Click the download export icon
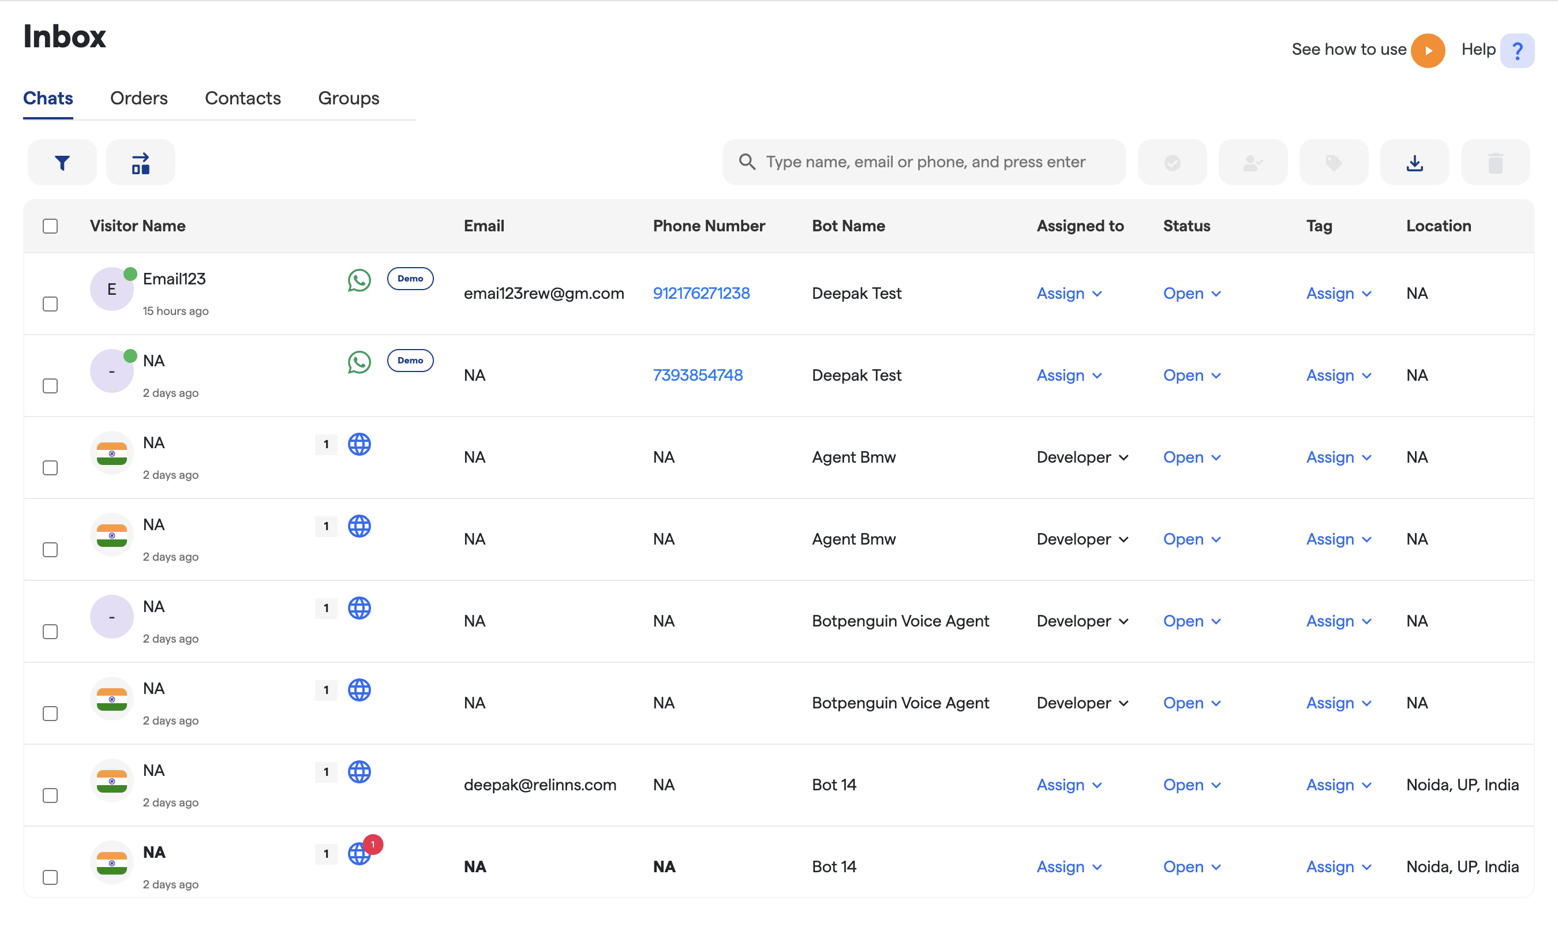The image size is (1558, 938). pyautogui.click(x=1414, y=163)
